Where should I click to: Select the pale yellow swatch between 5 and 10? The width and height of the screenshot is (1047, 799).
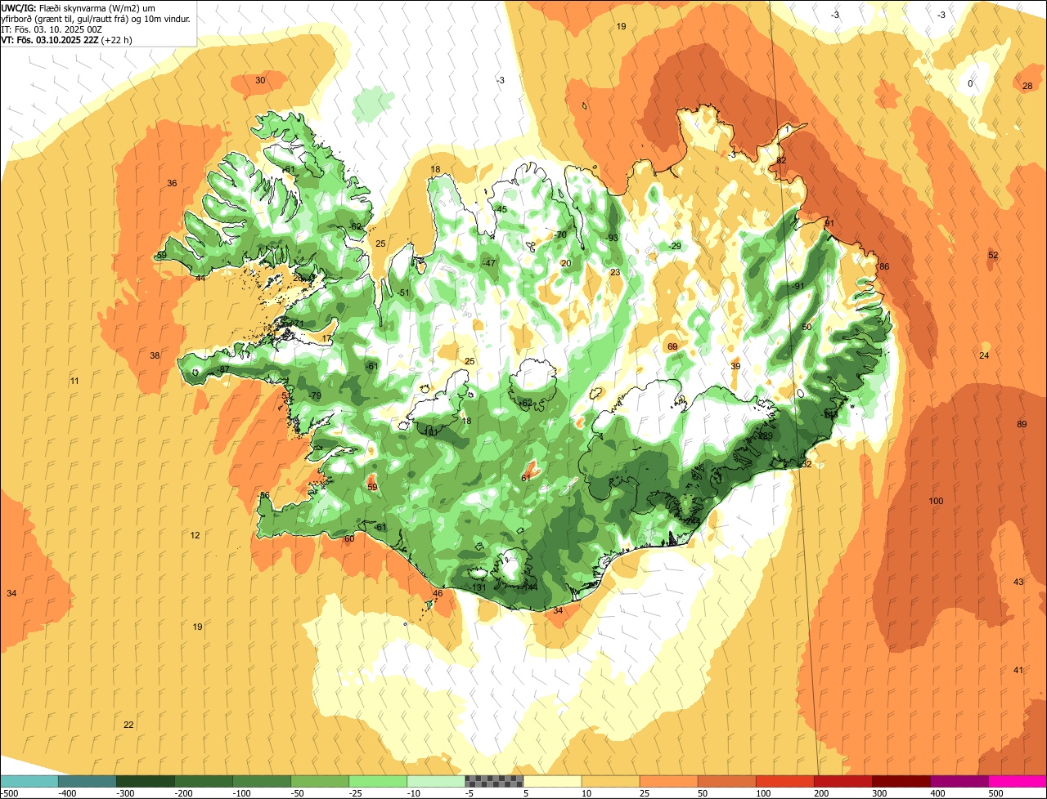point(552,781)
